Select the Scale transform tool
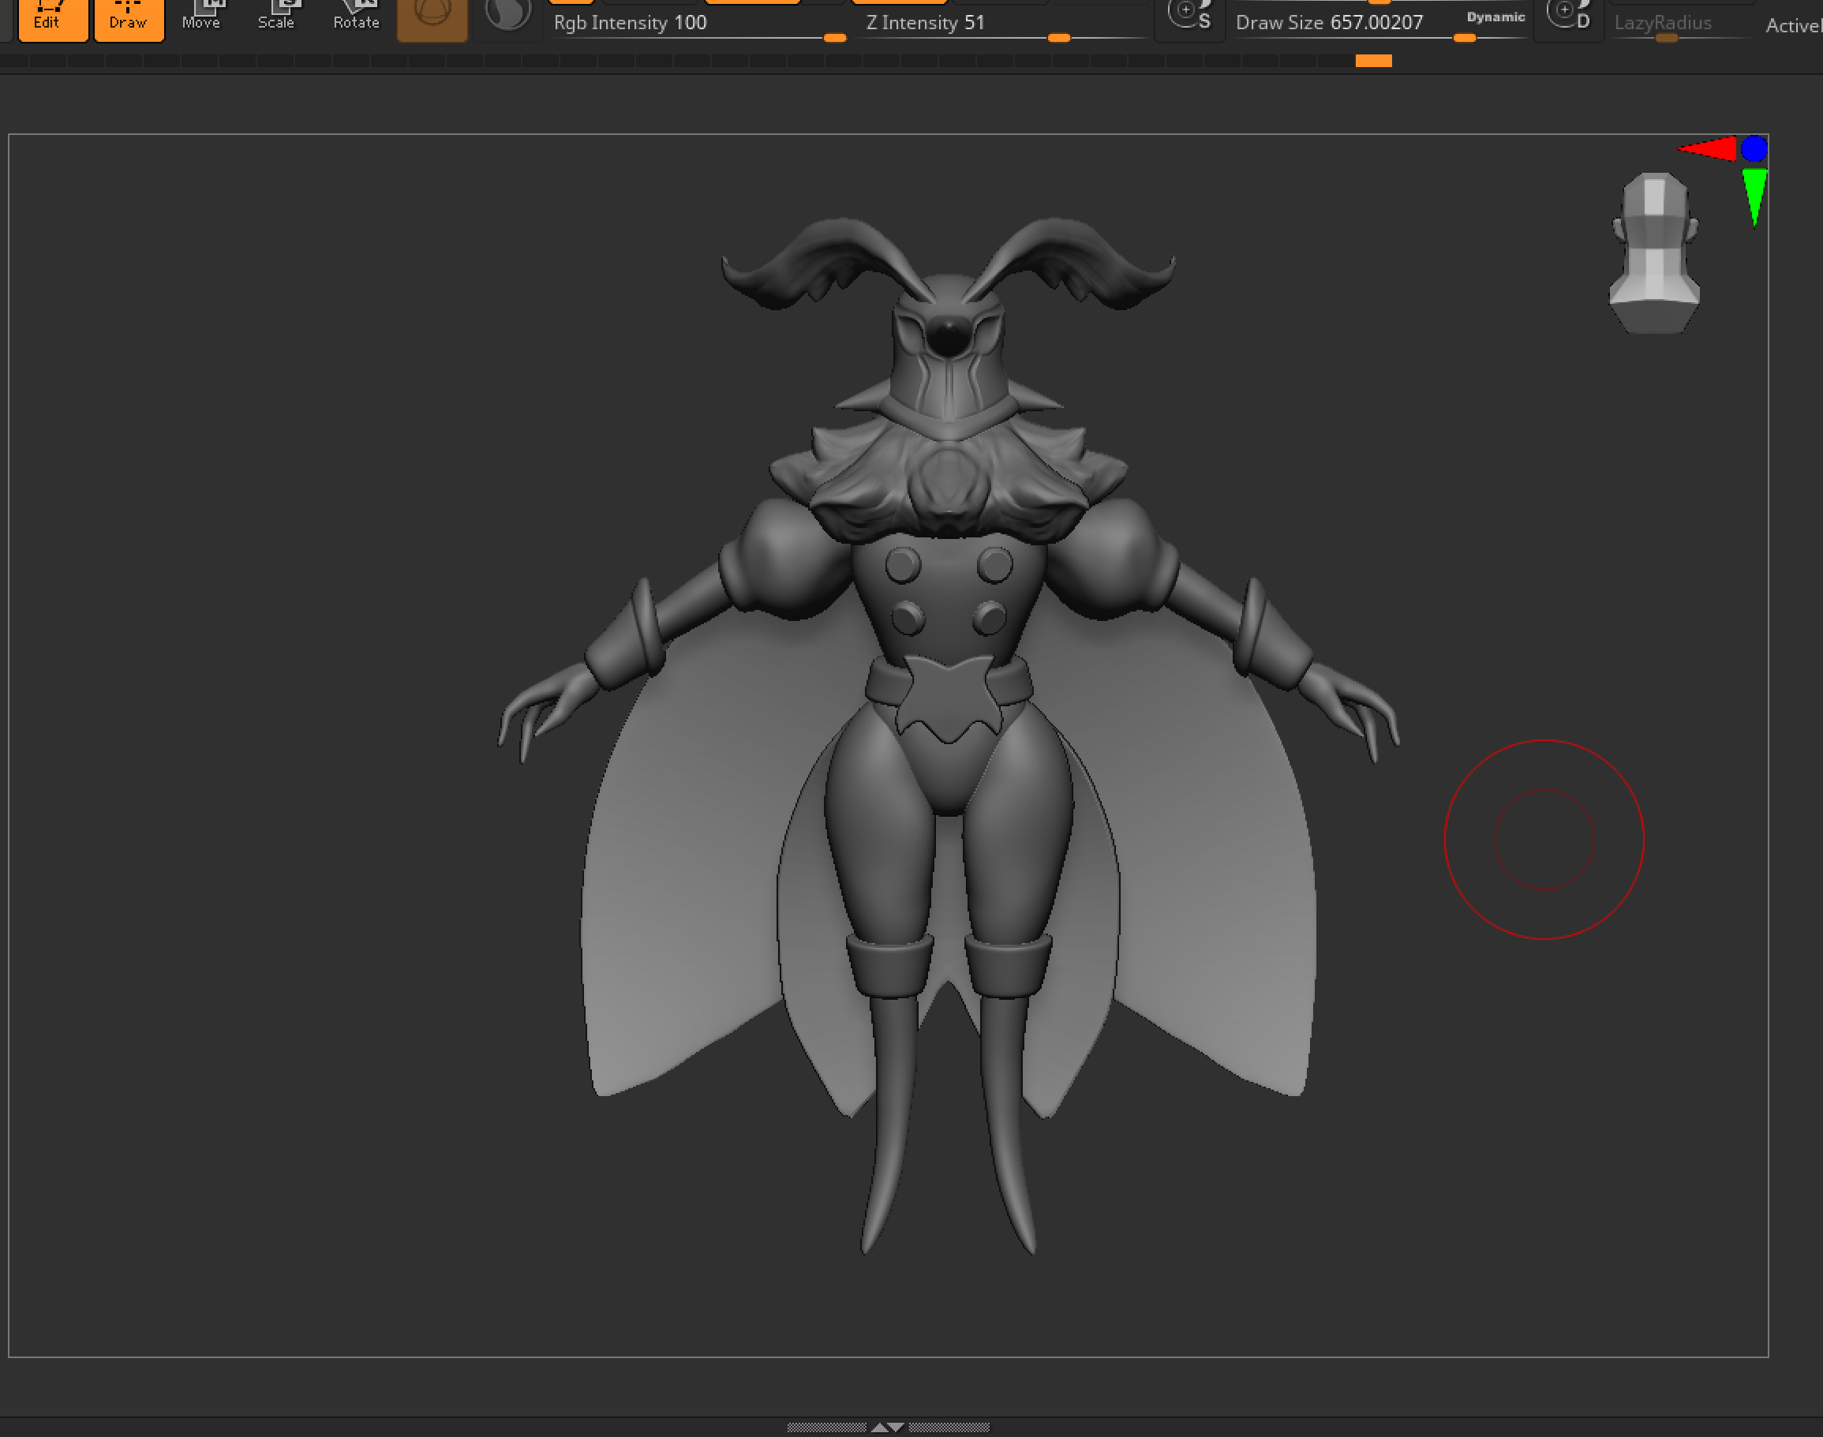This screenshot has height=1437, width=1823. tap(277, 18)
